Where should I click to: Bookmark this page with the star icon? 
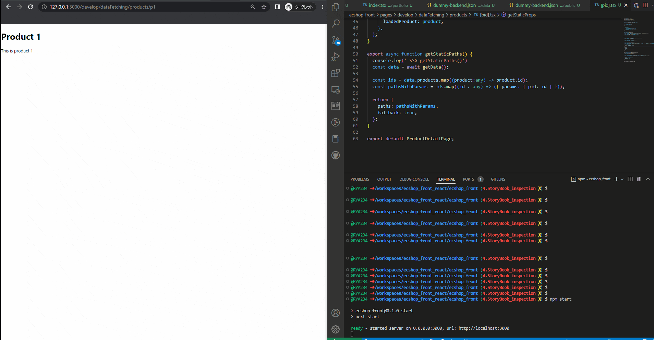coord(264,7)
